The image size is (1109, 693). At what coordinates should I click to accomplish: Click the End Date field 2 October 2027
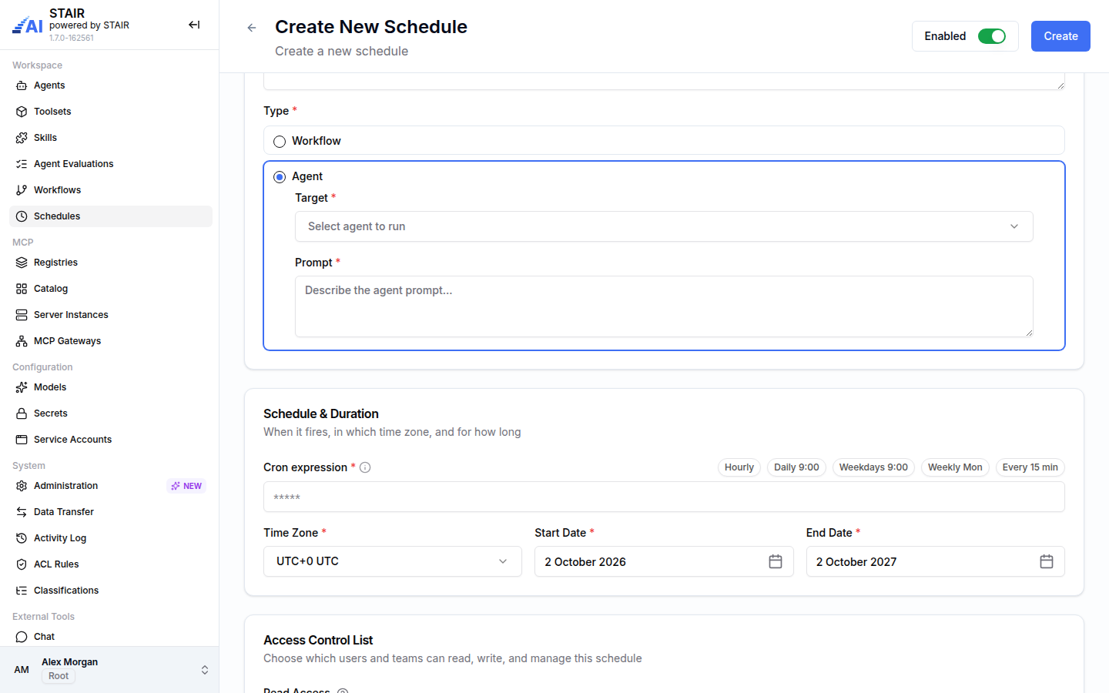click(x=935, y=561)
